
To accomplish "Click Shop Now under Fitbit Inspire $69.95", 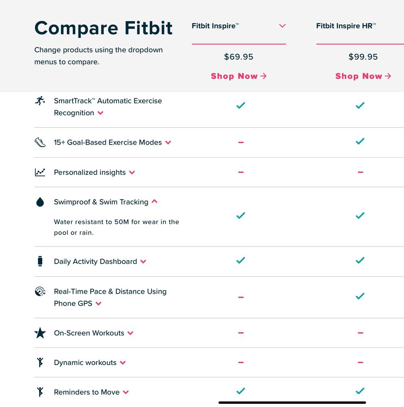I will [x=239, y=76].
